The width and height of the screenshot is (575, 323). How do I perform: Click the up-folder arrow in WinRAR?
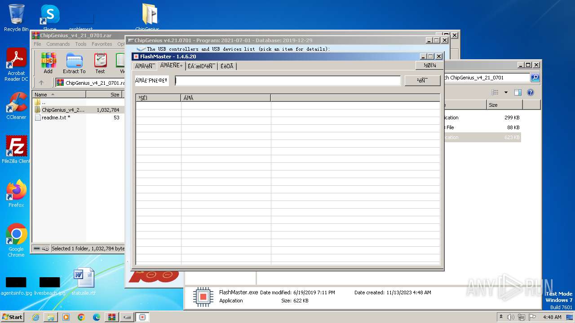pyautogui.click(x=41, y=83)
